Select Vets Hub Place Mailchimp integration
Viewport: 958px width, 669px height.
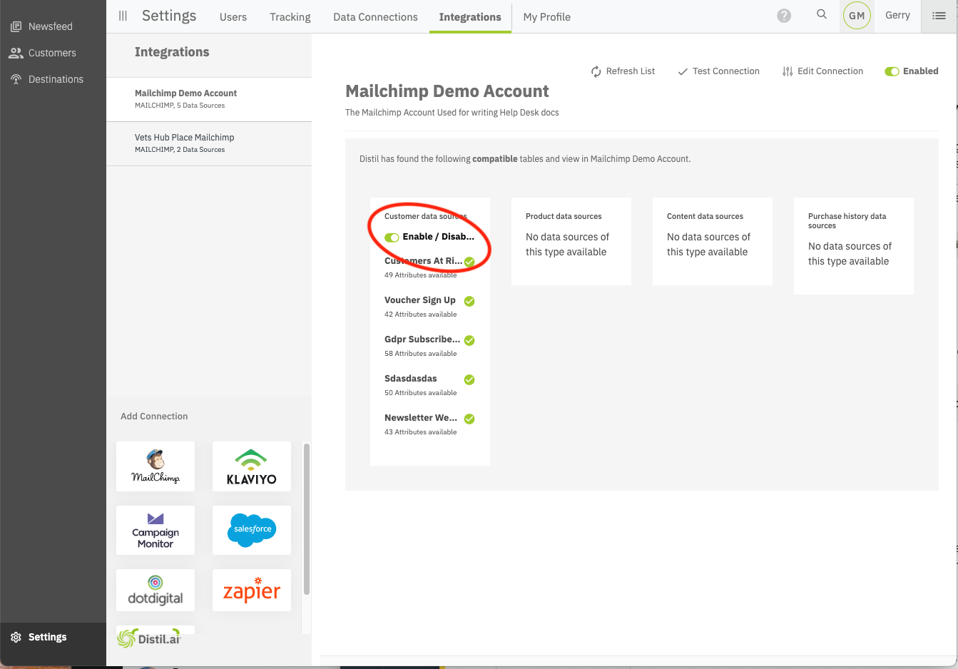click(x=209, y=143)
